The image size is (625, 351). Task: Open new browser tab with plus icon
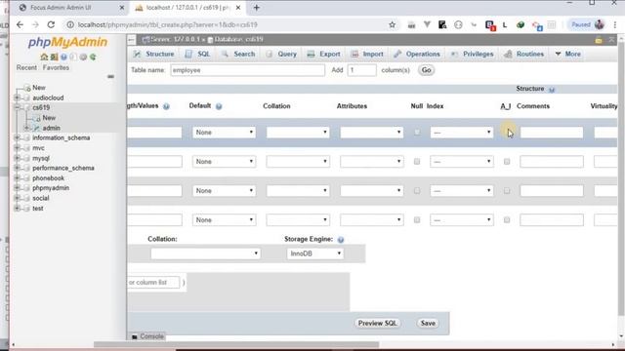click(x=256, y=8)
